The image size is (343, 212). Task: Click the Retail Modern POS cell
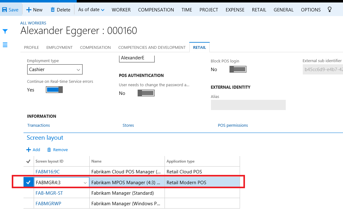point(202,183)
